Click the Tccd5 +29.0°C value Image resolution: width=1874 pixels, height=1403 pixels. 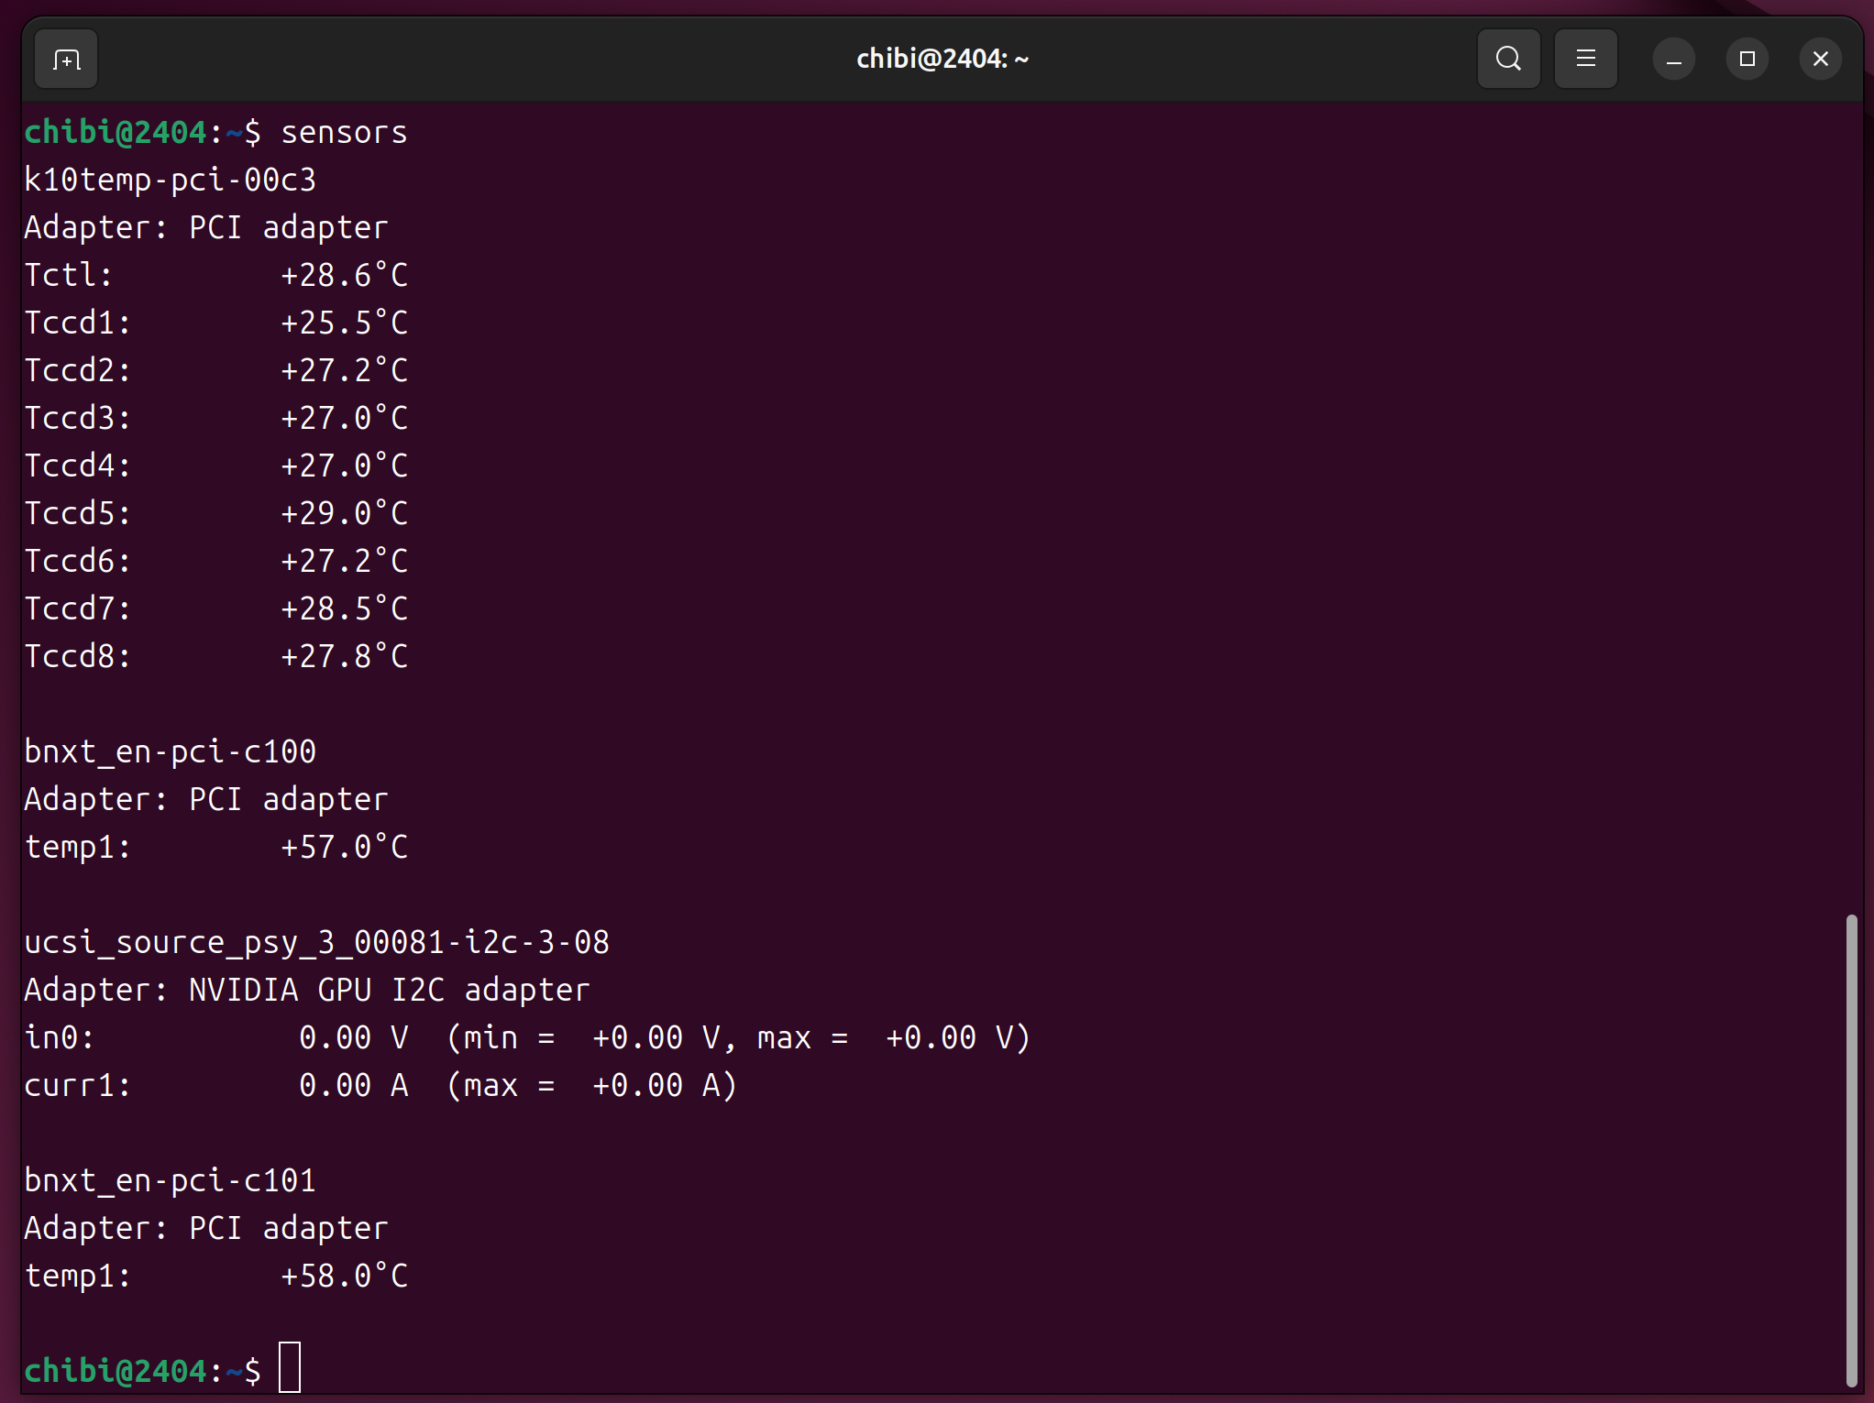[344, 514]
